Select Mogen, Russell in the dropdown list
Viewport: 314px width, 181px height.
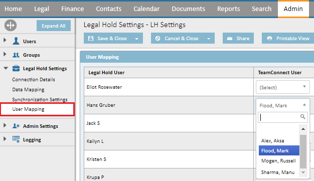279,160
